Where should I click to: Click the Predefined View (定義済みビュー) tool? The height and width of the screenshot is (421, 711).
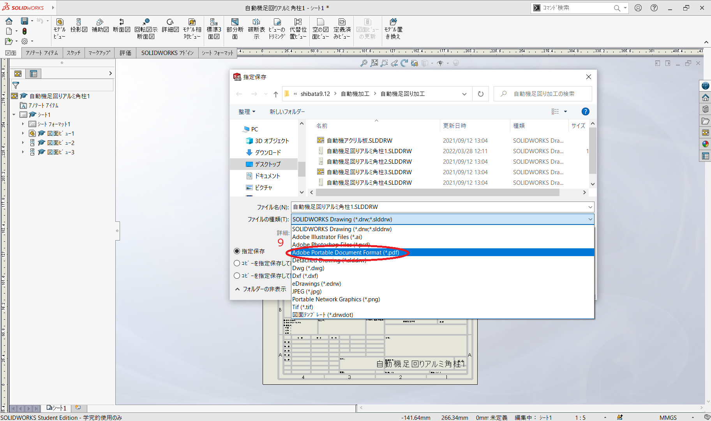coord(342,28)
